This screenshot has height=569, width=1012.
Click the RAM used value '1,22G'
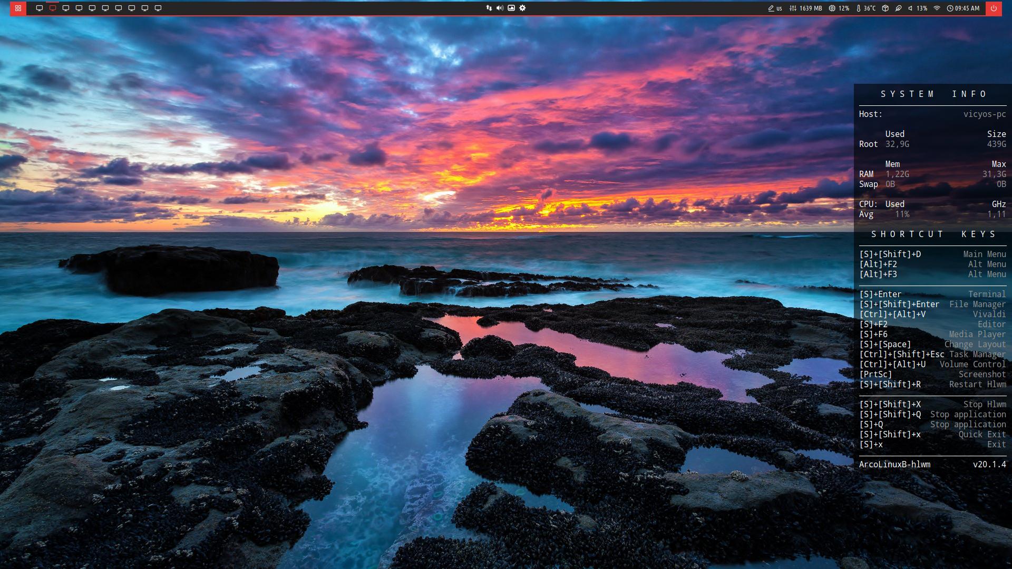click(x=897, y=174)
